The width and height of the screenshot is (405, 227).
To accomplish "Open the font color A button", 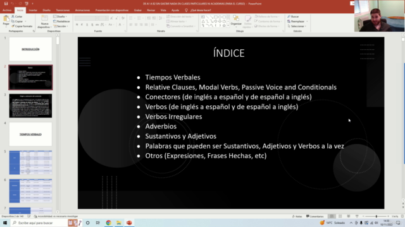I will point(120,25).
